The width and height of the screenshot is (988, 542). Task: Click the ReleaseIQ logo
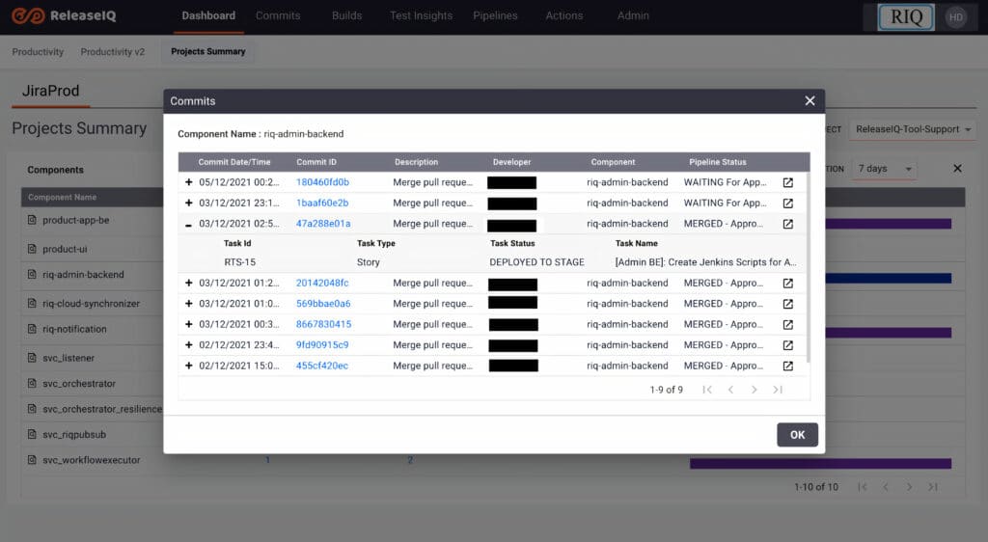point(64,15)
